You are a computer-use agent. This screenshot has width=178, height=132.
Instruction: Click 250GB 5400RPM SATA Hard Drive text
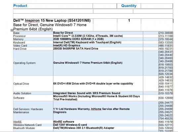76,49
